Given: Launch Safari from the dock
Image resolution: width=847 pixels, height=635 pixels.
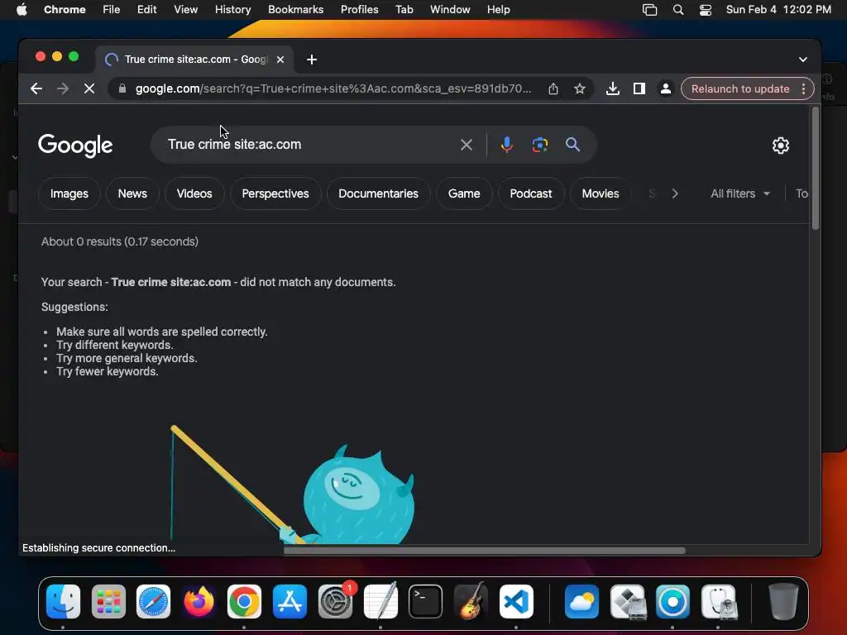Looking at the screenshot, I should coord(153,601).
